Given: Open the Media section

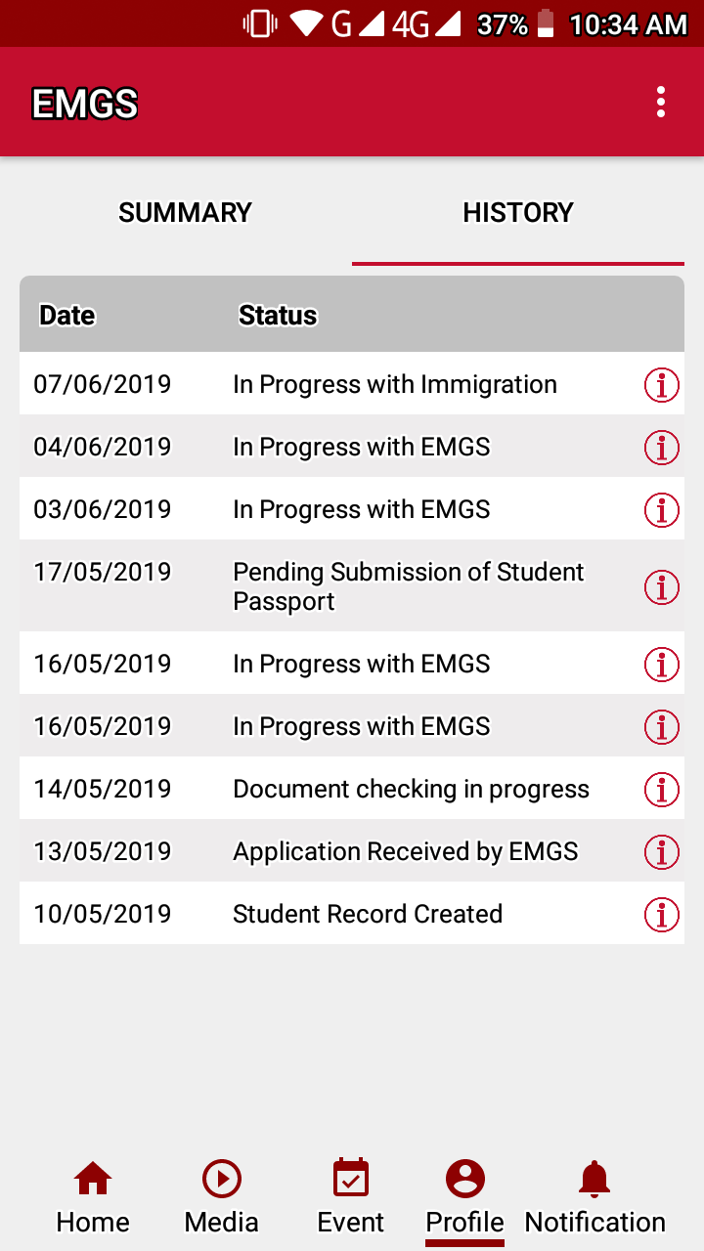Looking at the screenshot, I should (x=222, y=1197).
